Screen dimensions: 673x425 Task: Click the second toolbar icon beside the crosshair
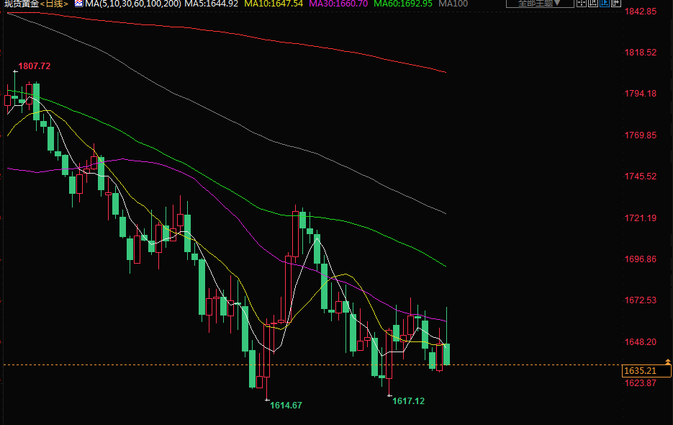592,4
